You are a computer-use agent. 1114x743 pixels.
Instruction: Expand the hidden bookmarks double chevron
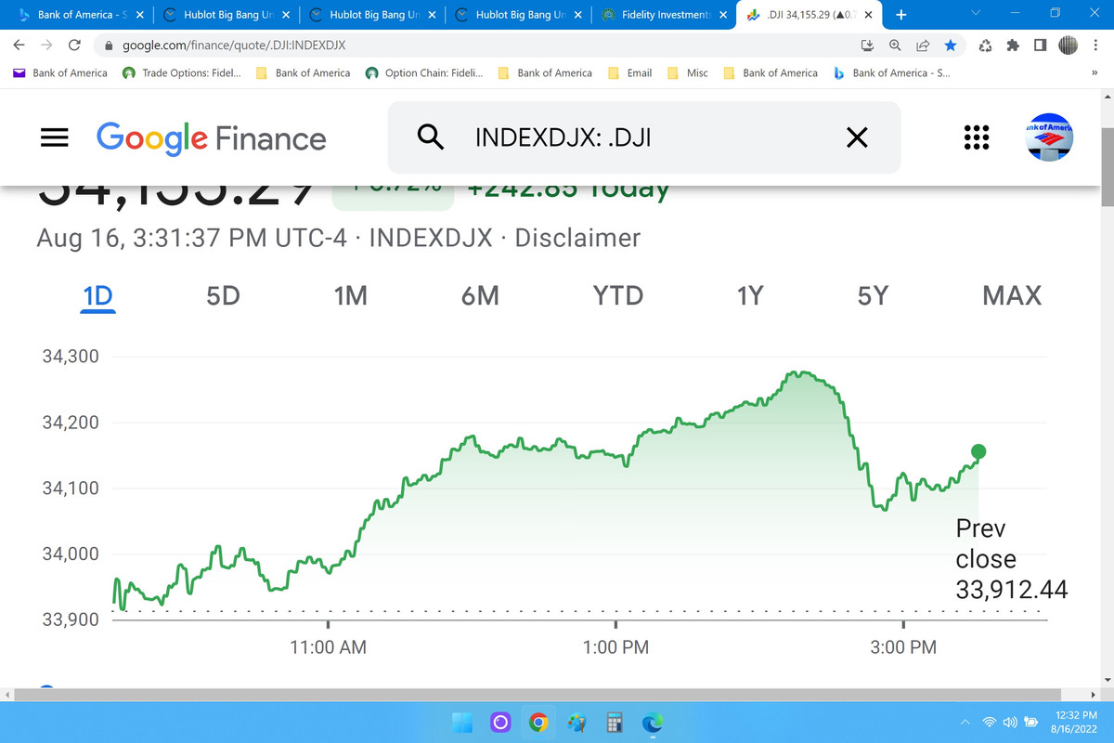[x=1095, y=72]
